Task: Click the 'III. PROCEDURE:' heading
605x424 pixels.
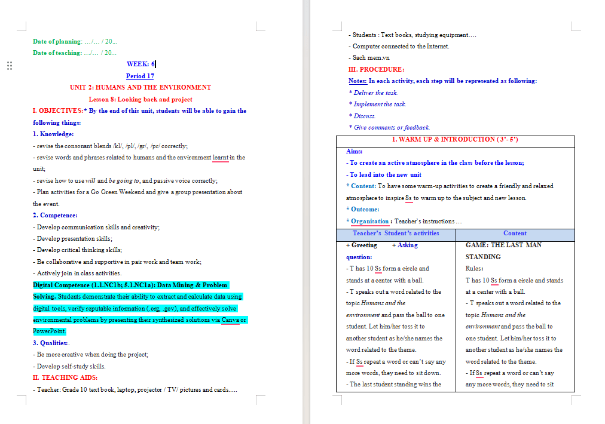Action: [x=376, y=69]
